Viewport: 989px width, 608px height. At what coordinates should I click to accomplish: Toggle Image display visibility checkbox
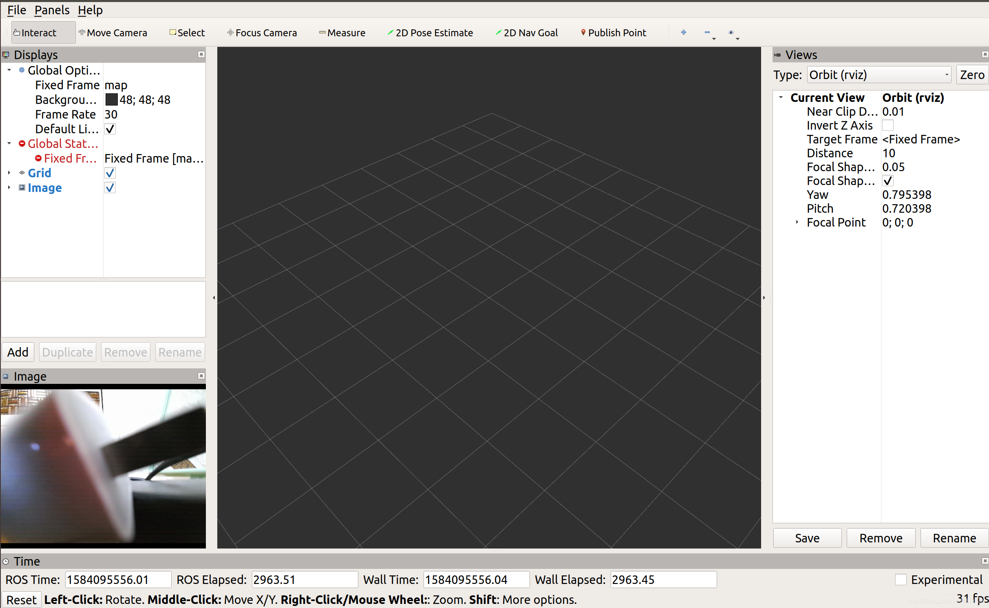(110, 188)
